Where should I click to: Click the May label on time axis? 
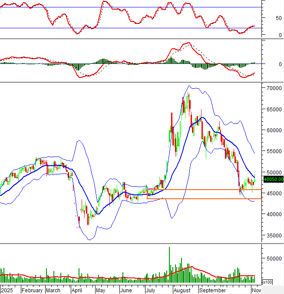coord(100,290)
